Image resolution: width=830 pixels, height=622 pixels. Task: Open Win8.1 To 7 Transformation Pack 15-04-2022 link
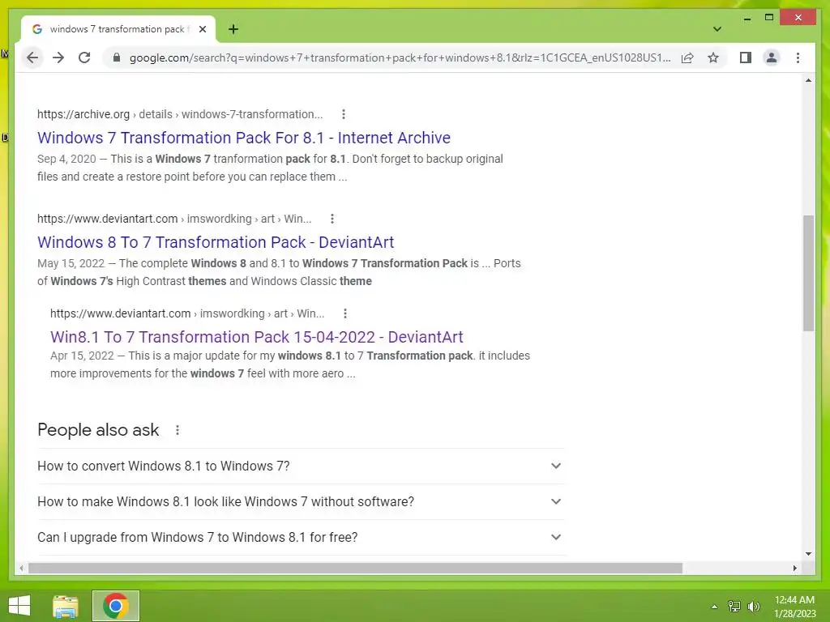[257, 337]
